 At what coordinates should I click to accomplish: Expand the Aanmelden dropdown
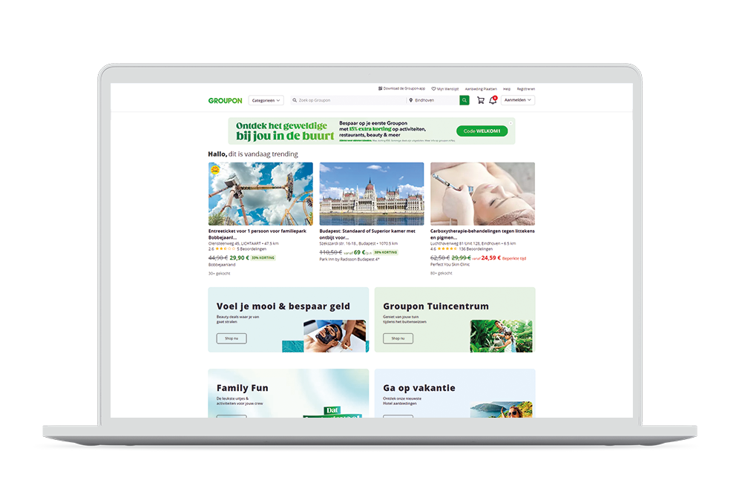(x=518, y=100)
